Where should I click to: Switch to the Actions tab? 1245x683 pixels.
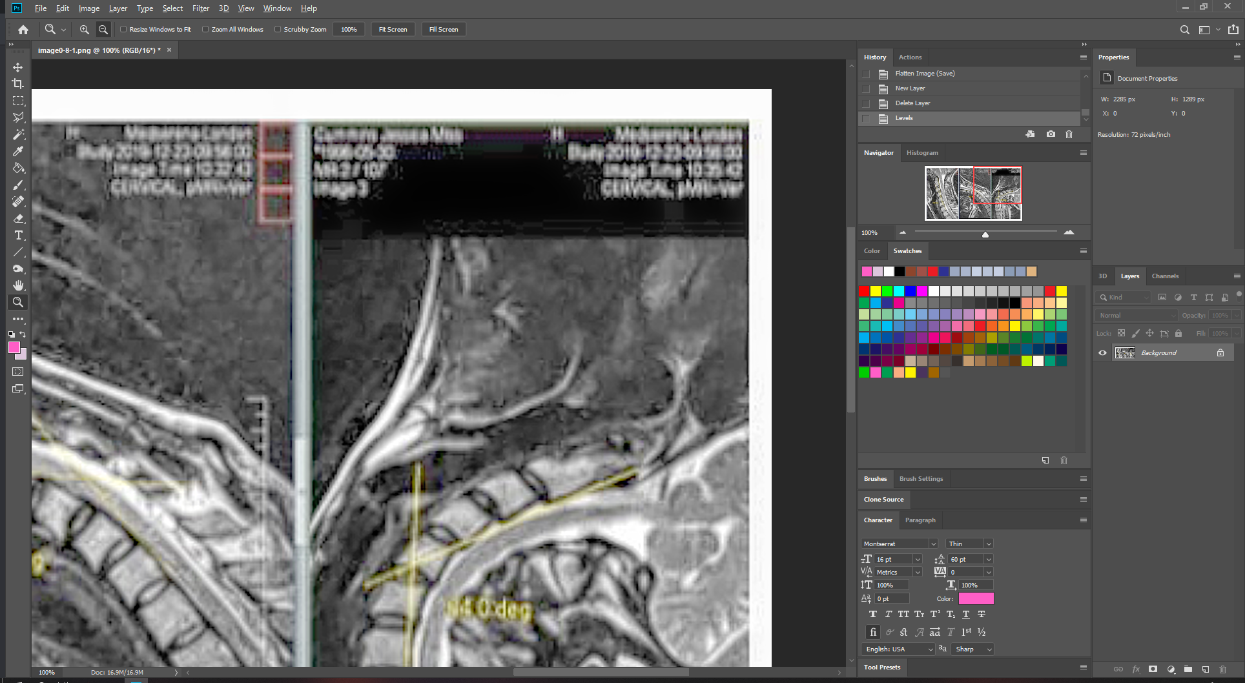tap(910, 57)
